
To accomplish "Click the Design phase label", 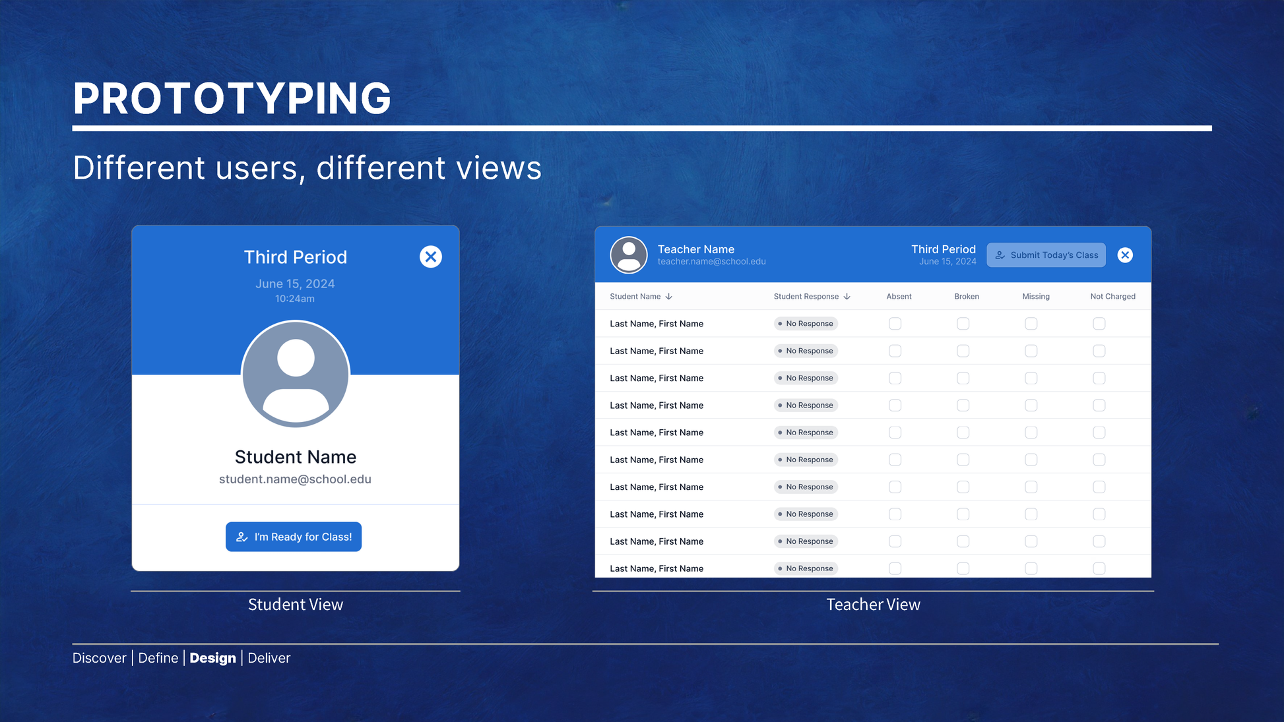I will 212,658.
